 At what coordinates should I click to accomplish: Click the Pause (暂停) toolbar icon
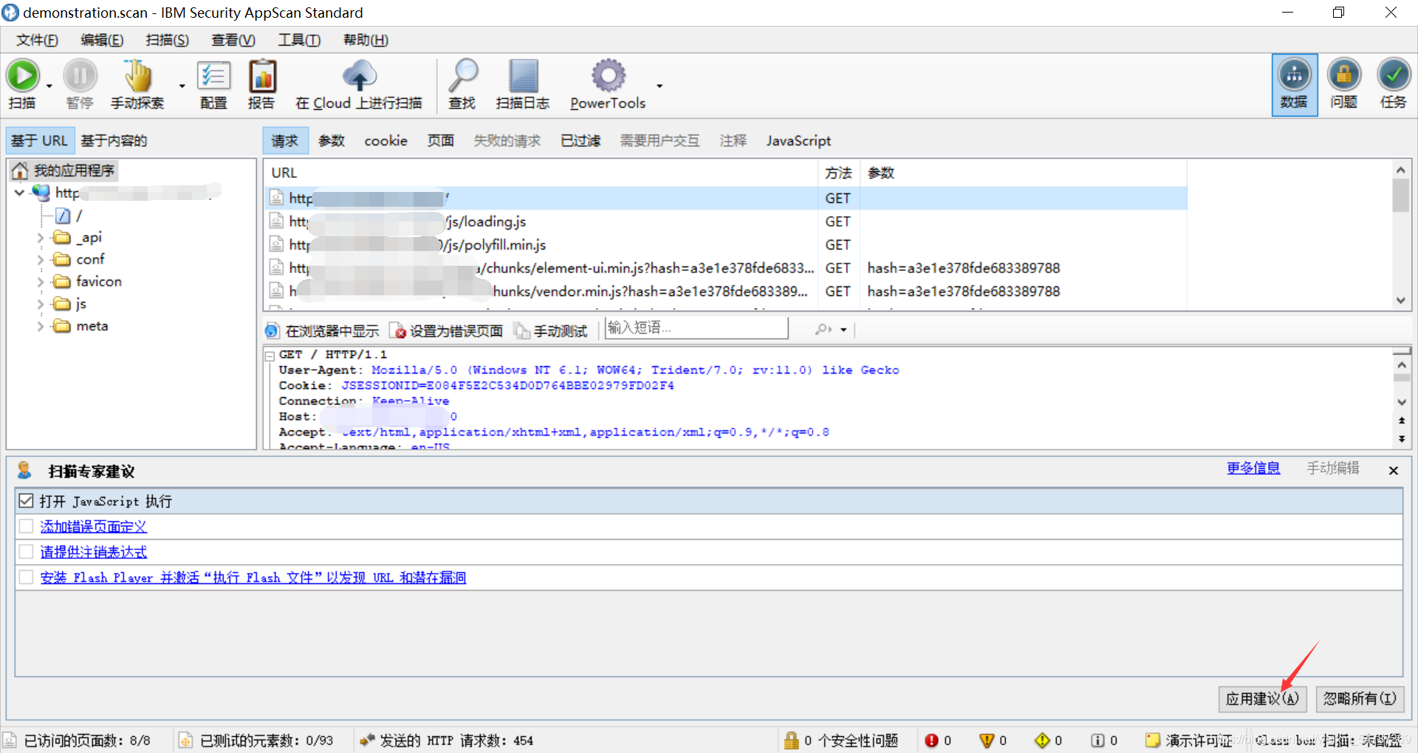(x=80, y=75)
